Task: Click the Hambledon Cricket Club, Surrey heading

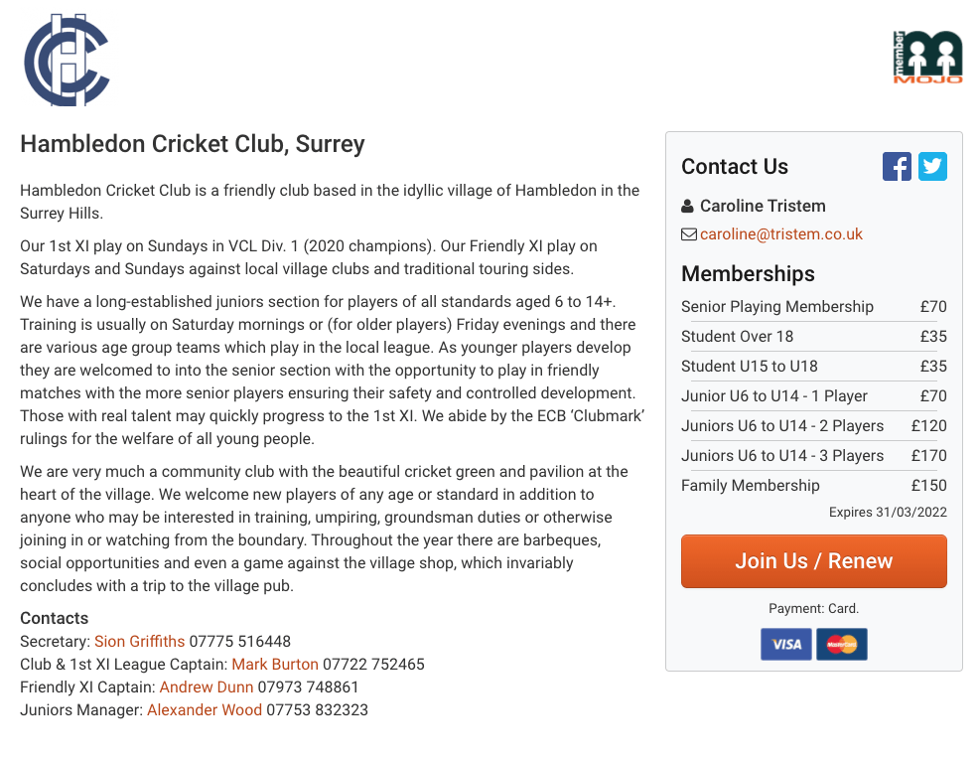Action: 193,144
